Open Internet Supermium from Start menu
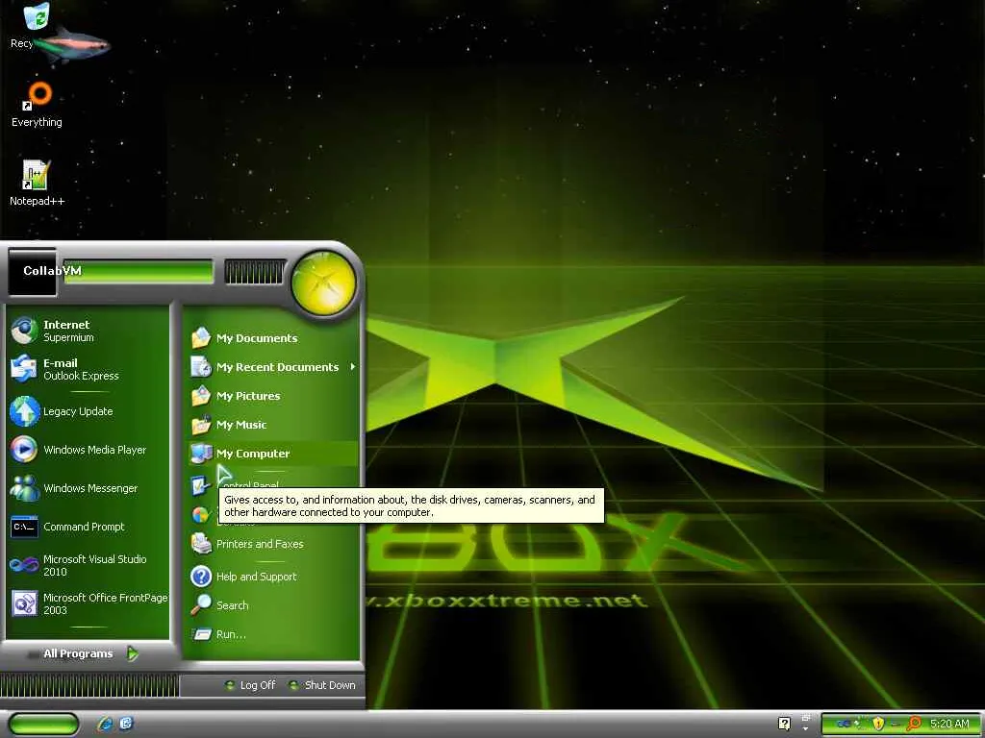Screen dimensions: 985x738 pyautogui.click(x=88, y=331)
